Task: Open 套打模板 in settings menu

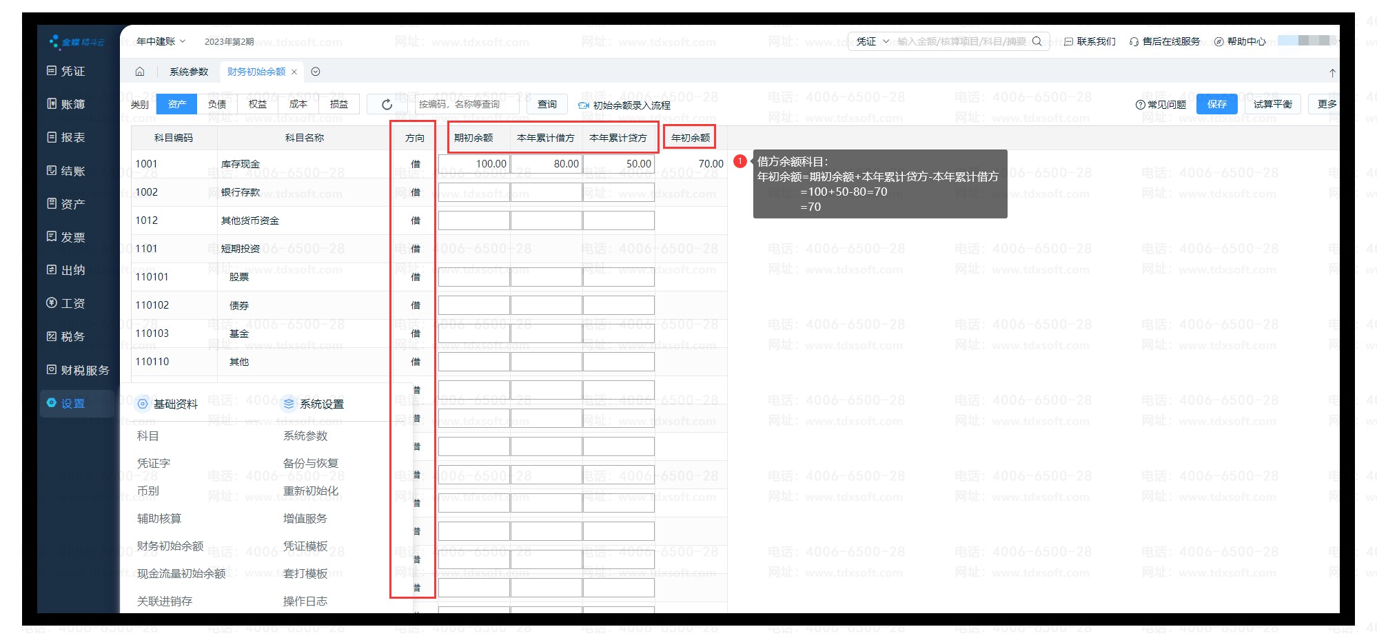Action: pos(305,574)
